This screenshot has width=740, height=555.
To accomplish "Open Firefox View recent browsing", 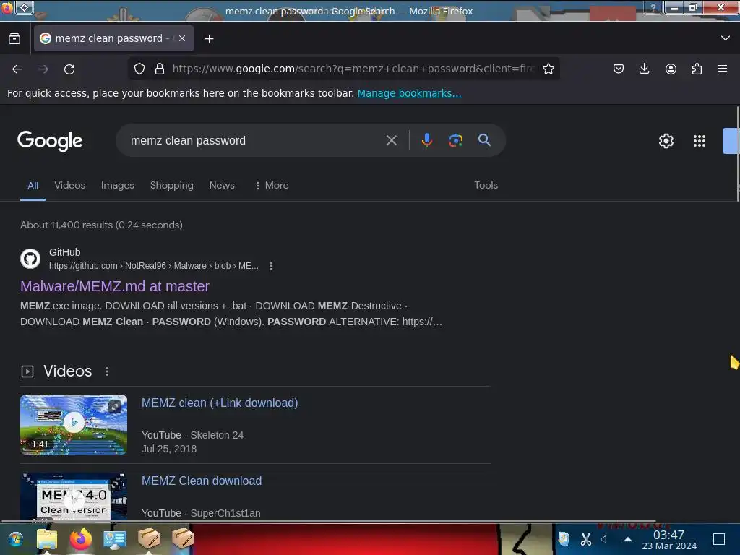I will coord(14,39).
